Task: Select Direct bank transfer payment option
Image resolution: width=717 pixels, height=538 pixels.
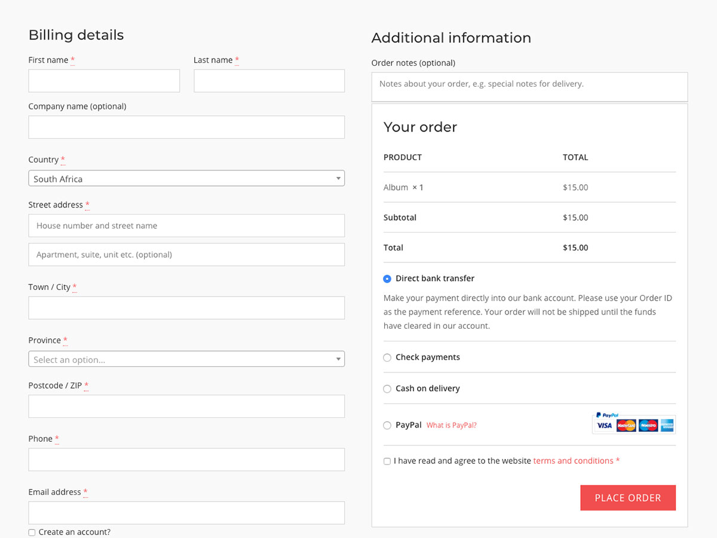Action: [x=387, y=279]
